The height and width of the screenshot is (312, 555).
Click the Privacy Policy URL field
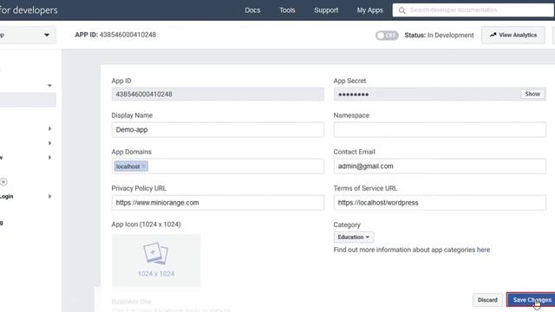click(218, 203)
